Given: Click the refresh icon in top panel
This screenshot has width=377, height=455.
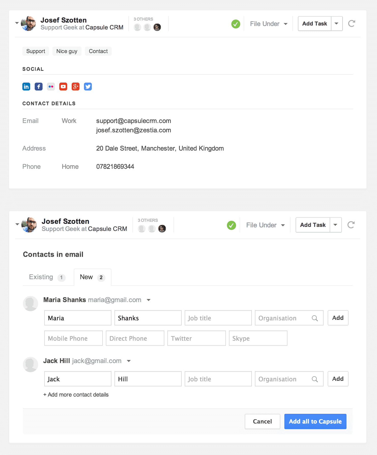Looking at the screenshot, I should [x=352, y=24].
